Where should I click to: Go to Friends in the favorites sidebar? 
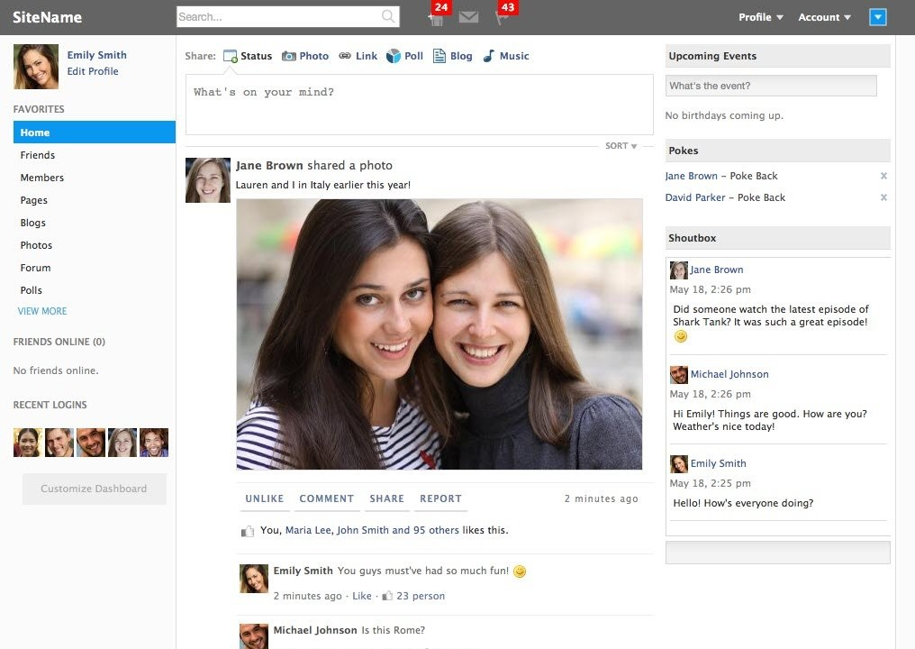point(38,155)
